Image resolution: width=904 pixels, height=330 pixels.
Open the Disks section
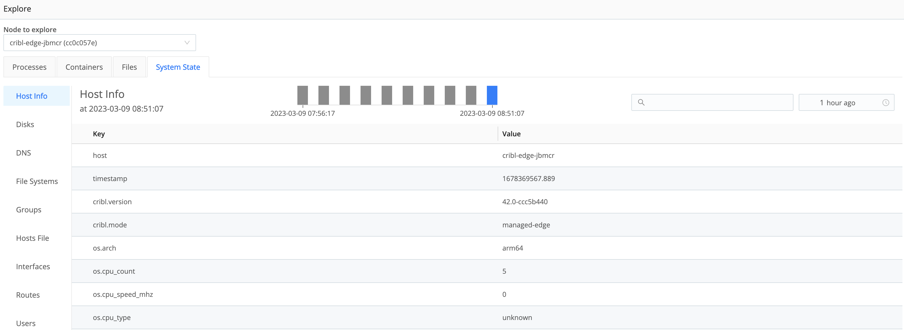[x=25, y=124]
